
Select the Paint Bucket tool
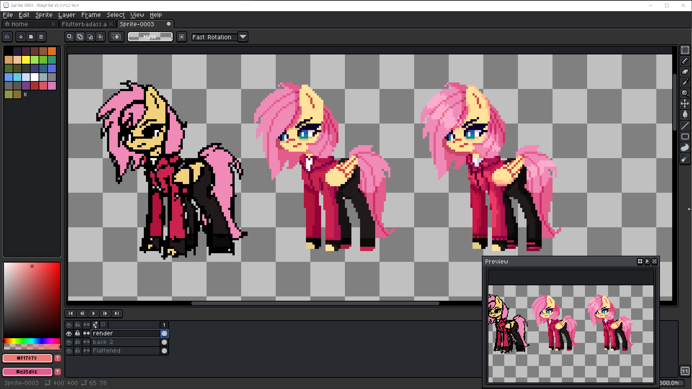click(685, 115)
